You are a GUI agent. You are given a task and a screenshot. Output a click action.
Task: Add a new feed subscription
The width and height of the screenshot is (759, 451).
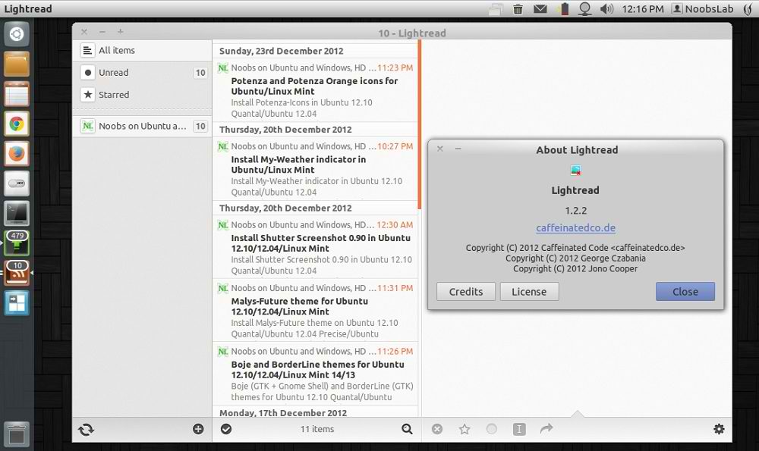197,429
